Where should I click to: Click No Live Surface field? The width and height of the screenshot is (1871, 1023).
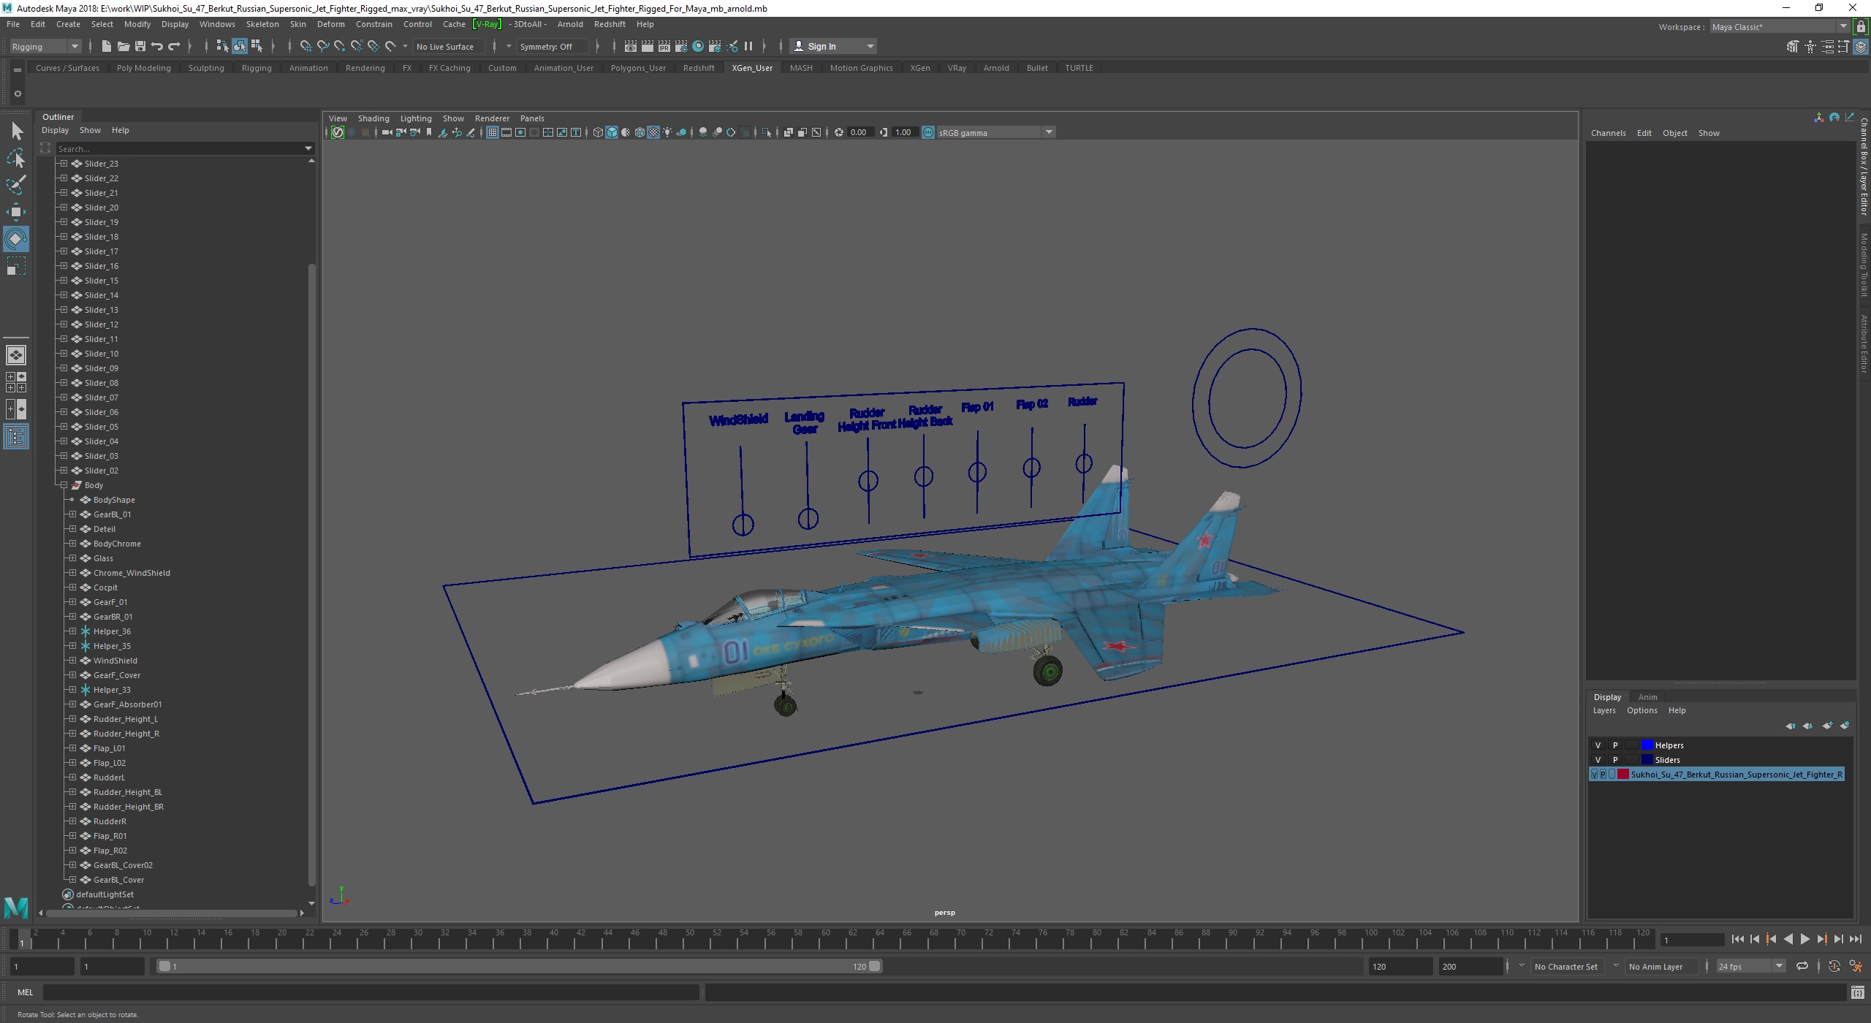[448, 47]
